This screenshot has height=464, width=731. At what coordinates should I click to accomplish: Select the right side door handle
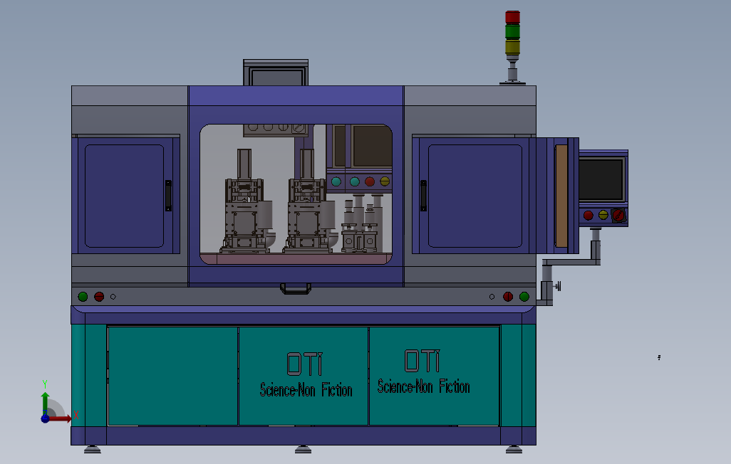click(x=423, y=196)
